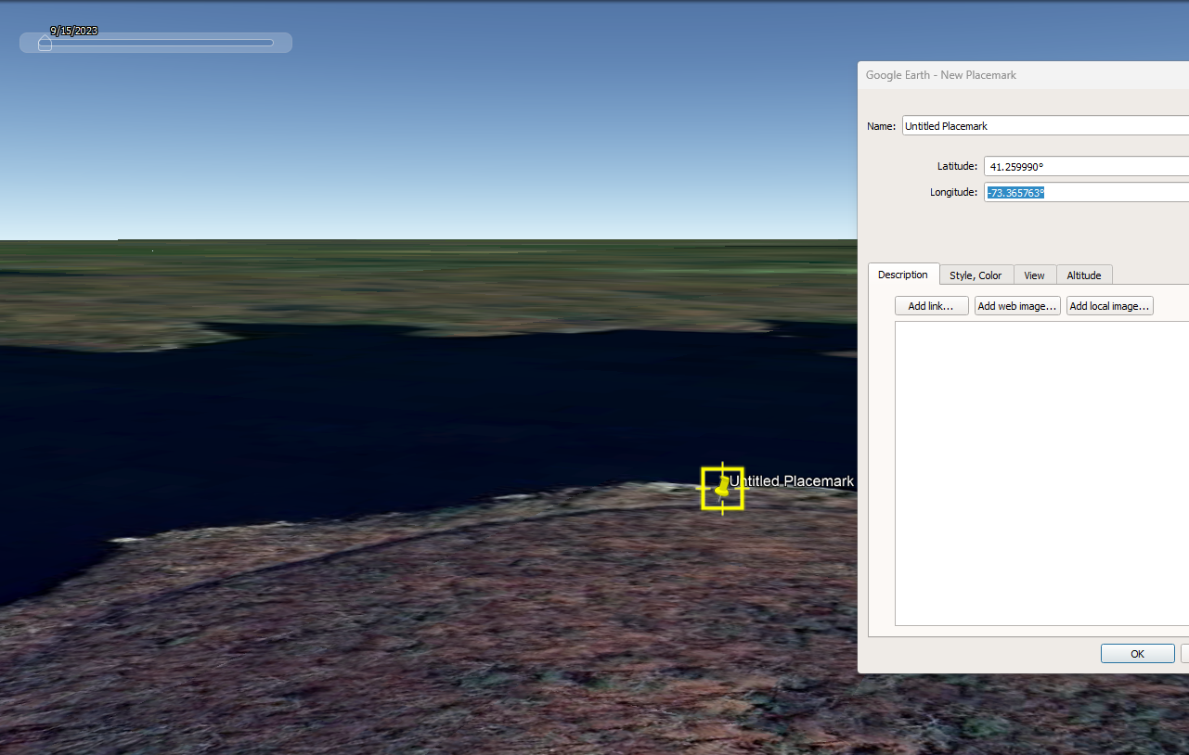
Task: Click inside the description text area
Action: tap(1040, 473)
